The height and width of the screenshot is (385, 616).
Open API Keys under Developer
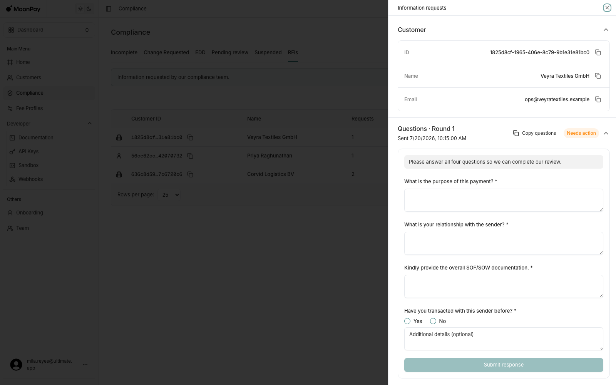coord(50,151)
